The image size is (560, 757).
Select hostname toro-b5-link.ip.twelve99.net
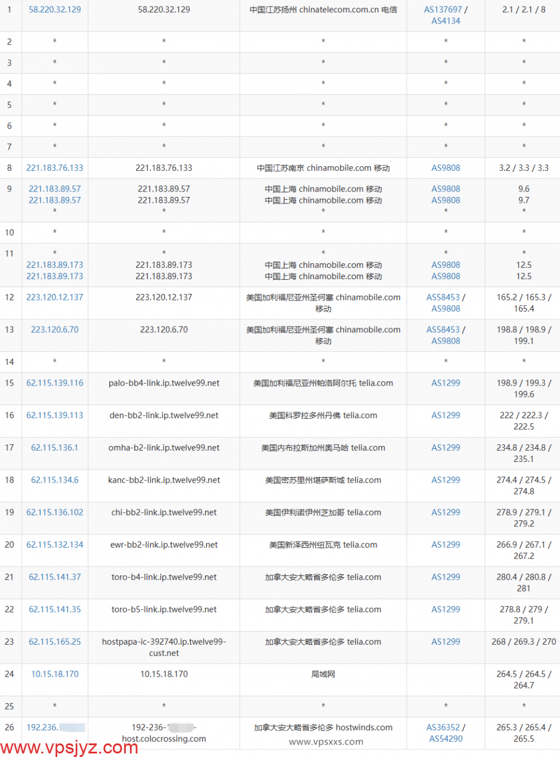[164, 610]
